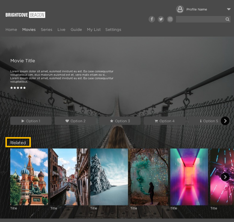
Task: Open the Movies tab
Action: 29,30
